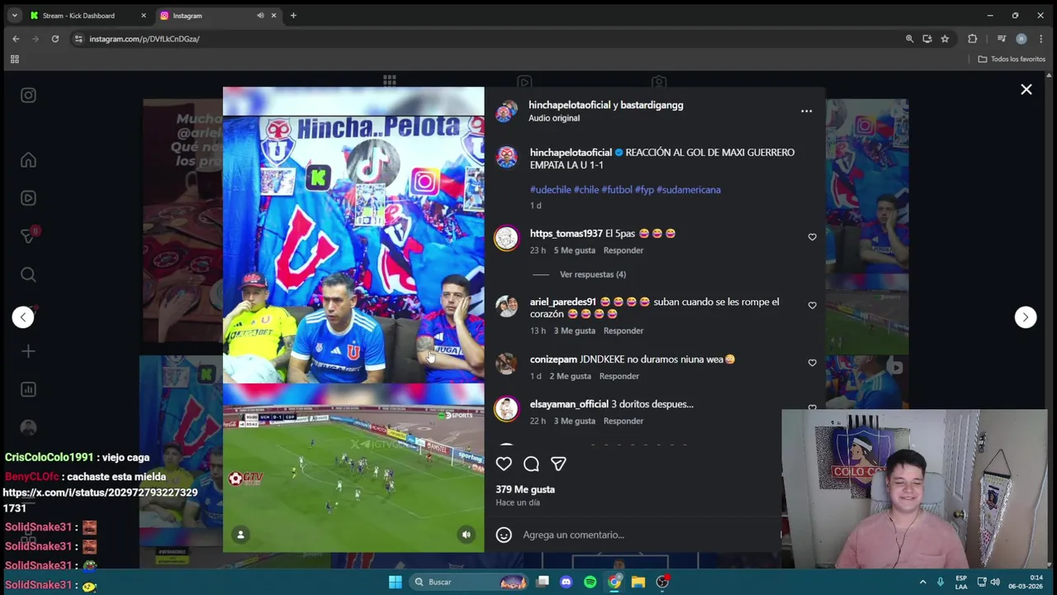Close the Instagram post overlay

click(x=1026, y=89)
